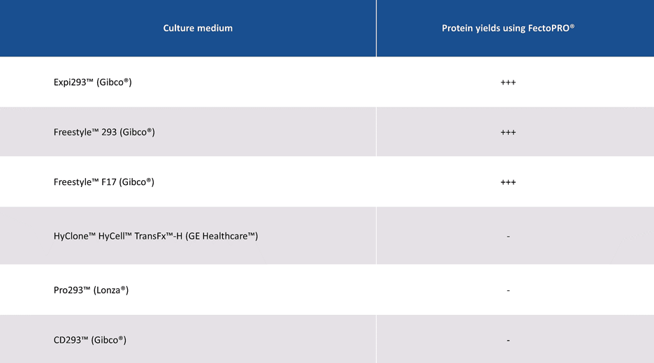654x363 pixels.
Task: Select the Pro293 (Lonza) medium cell
Action: tap(91, 290)
